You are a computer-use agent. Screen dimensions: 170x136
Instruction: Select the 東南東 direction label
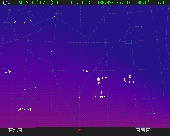[x=143, y=130]
